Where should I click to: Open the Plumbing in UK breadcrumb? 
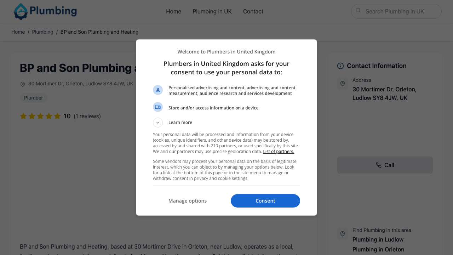42,32
